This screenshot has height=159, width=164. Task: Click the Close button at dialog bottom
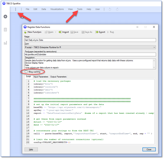pos(149,149)
